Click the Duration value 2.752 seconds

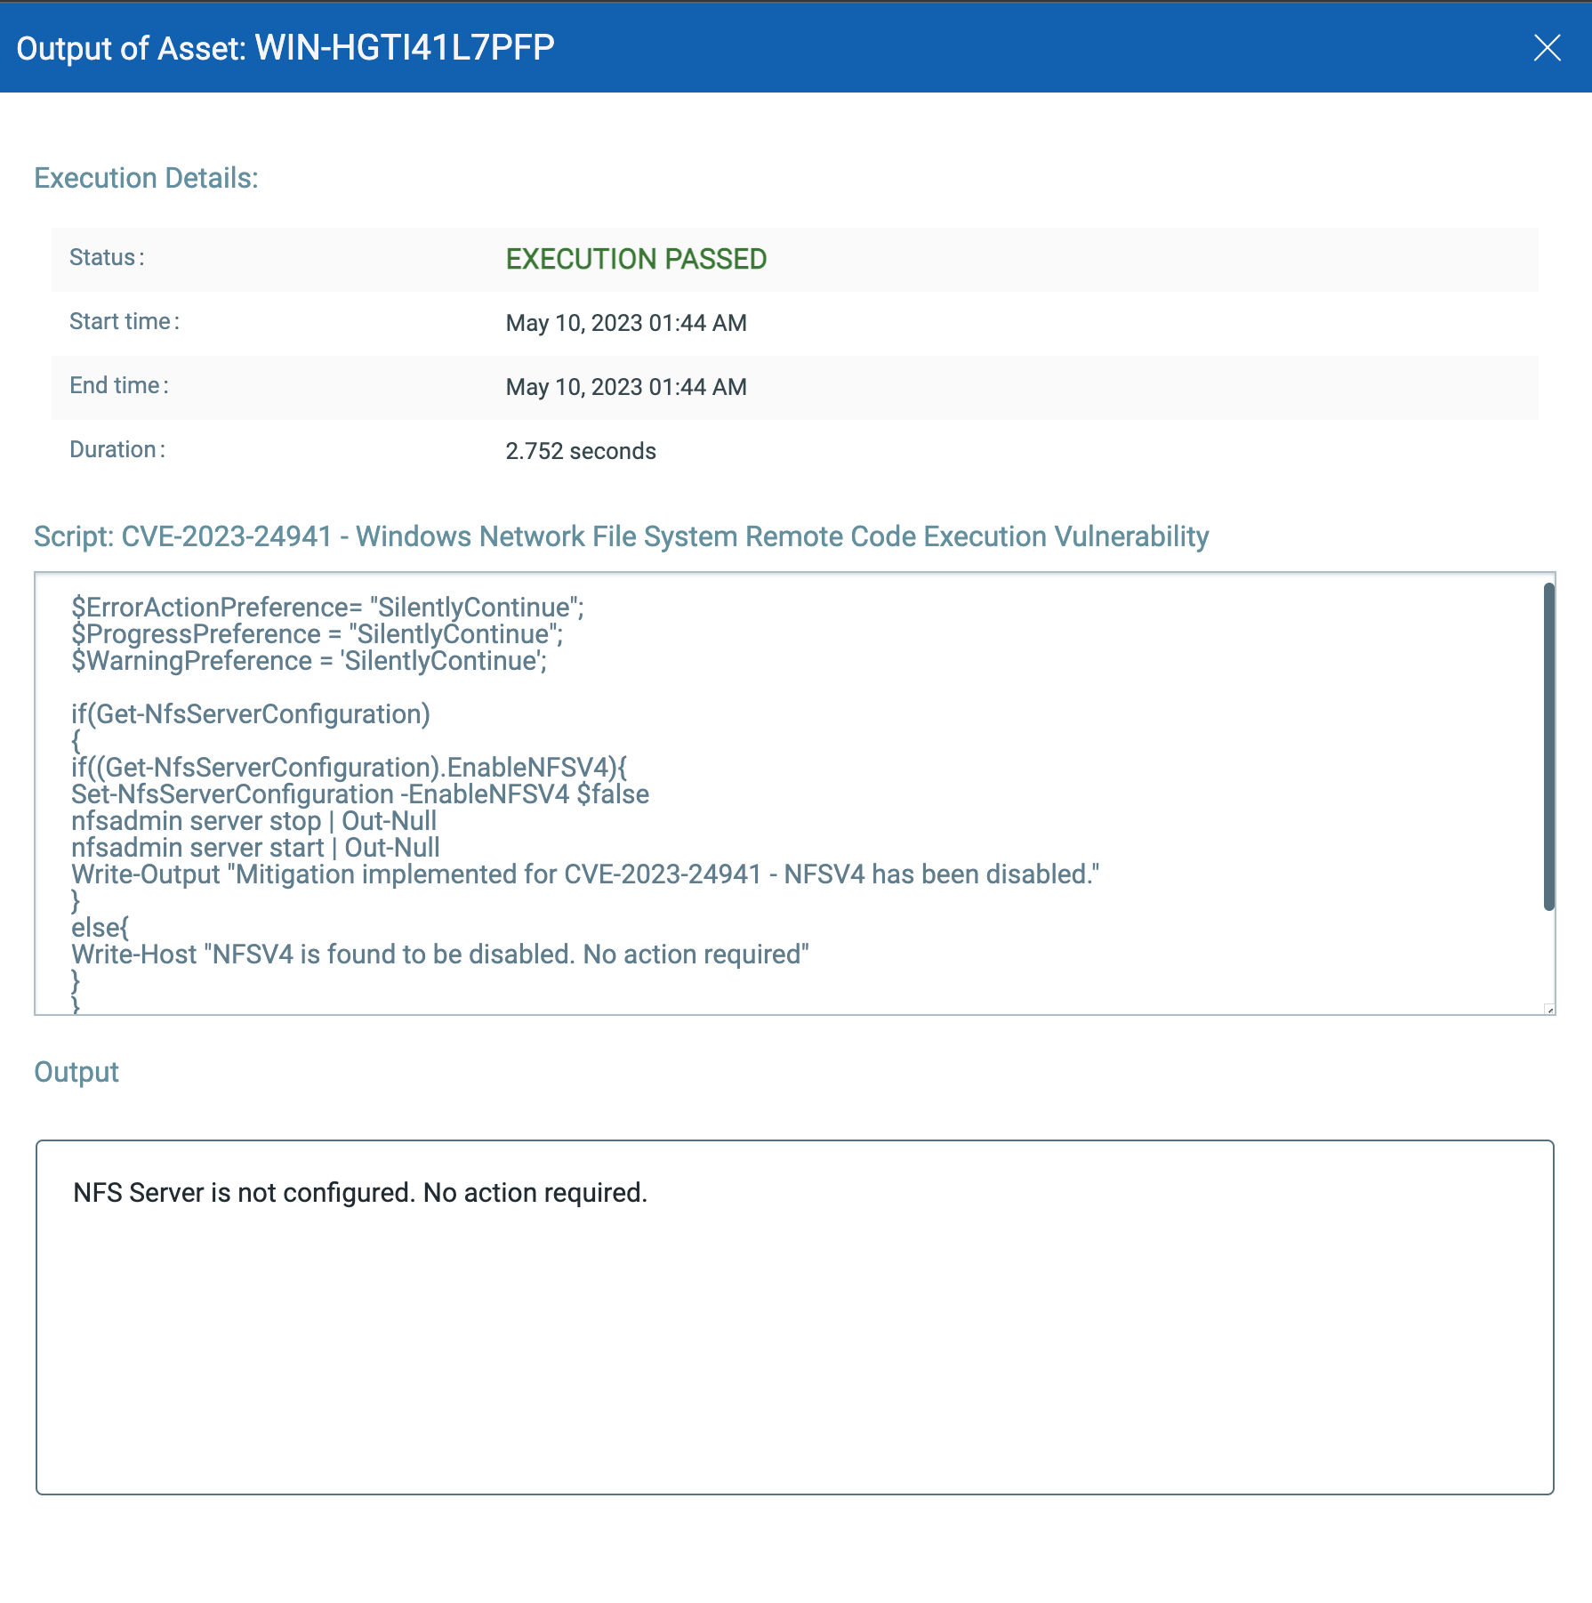(x=580, y=451)
